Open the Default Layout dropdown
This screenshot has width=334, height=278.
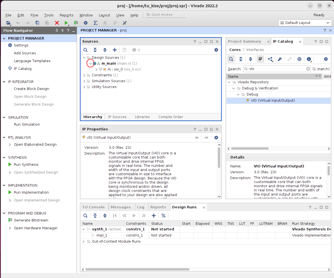coord(305,23)
